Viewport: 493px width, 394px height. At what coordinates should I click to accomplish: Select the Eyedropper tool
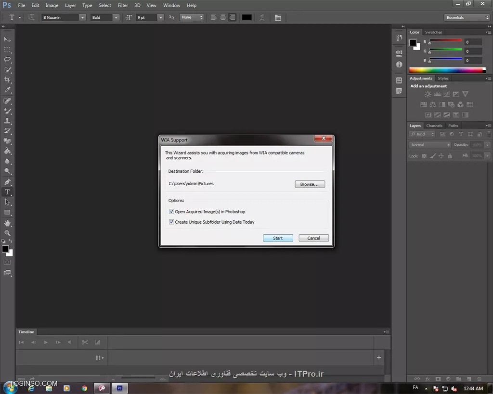coord(7,90)
